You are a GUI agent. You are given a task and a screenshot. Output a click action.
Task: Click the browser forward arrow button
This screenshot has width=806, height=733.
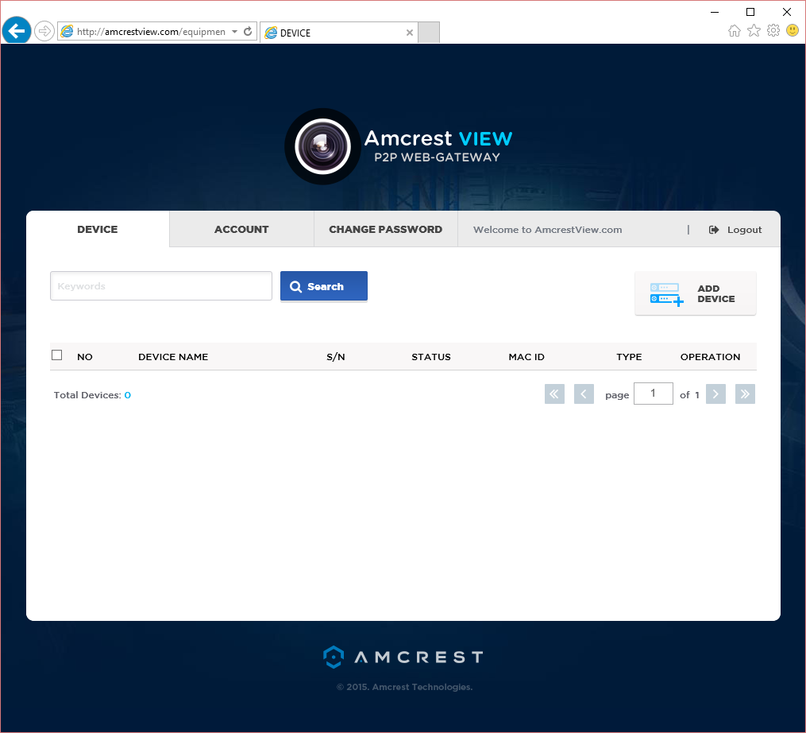[x=44, y=31]
